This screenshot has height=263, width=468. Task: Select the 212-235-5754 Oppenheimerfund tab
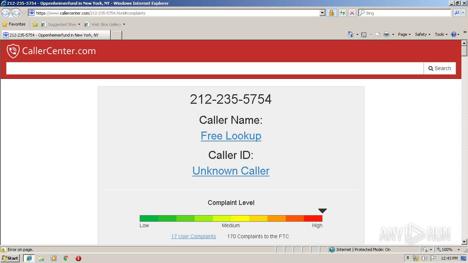pyautogui.click(x=56, y=35)
